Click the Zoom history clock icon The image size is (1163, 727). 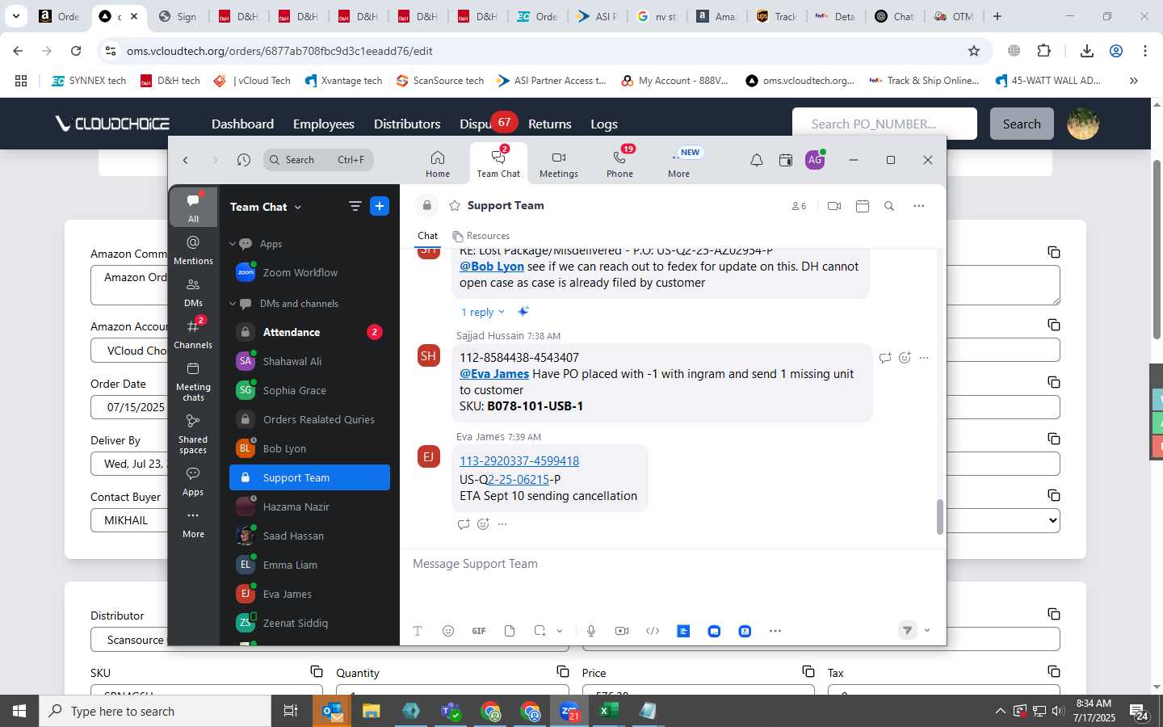(244, 160)
